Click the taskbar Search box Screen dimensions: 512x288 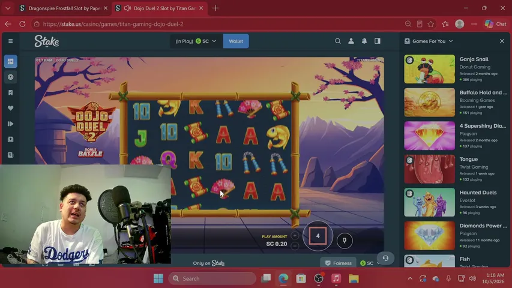coord(212,278)
